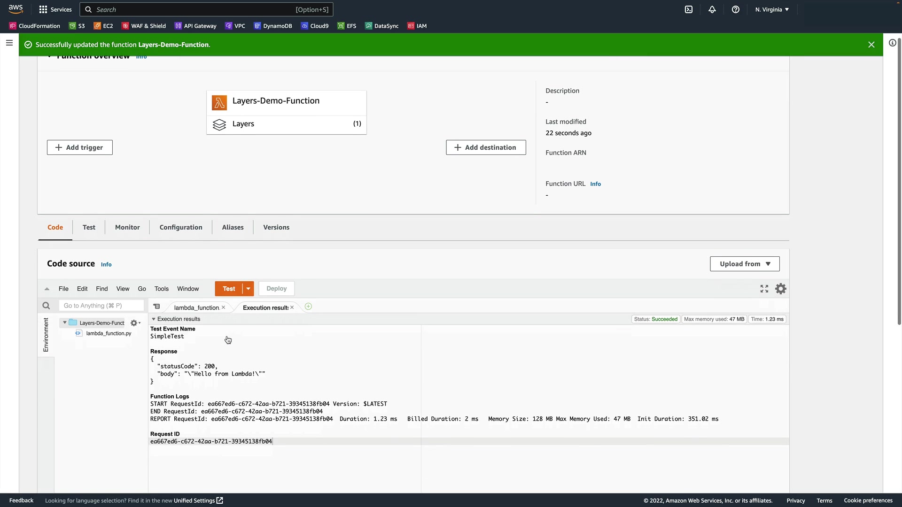
Task: Collapse the Execution results section
Action: click(154, 319)
